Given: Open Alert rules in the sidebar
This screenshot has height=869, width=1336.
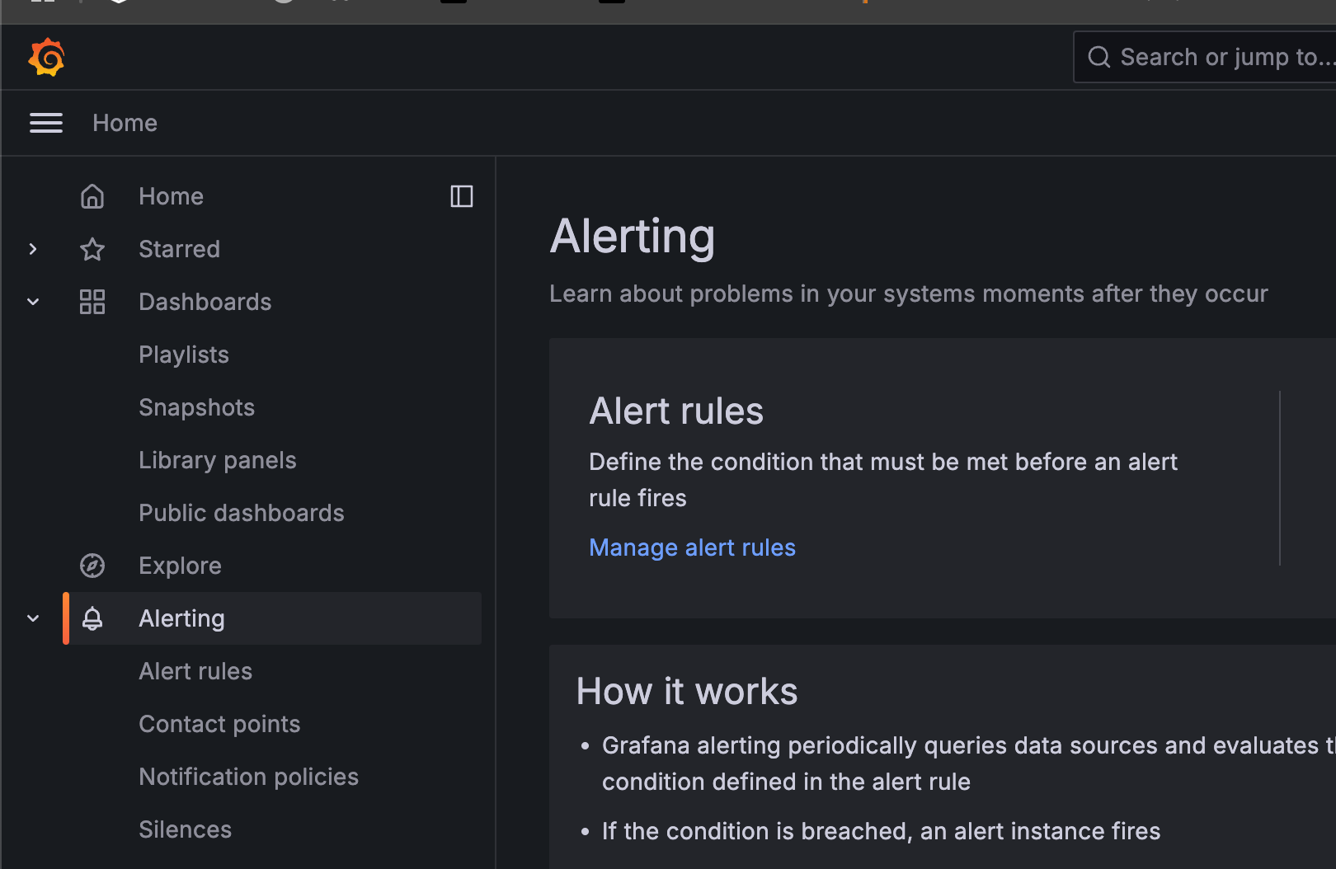Looking at the screenshot, I should (195, 671).
